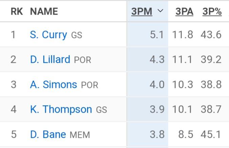Open D. Lillard's player profile
Image resolution: width=229 pixels, height=148 pixels.
coord(50,59)
